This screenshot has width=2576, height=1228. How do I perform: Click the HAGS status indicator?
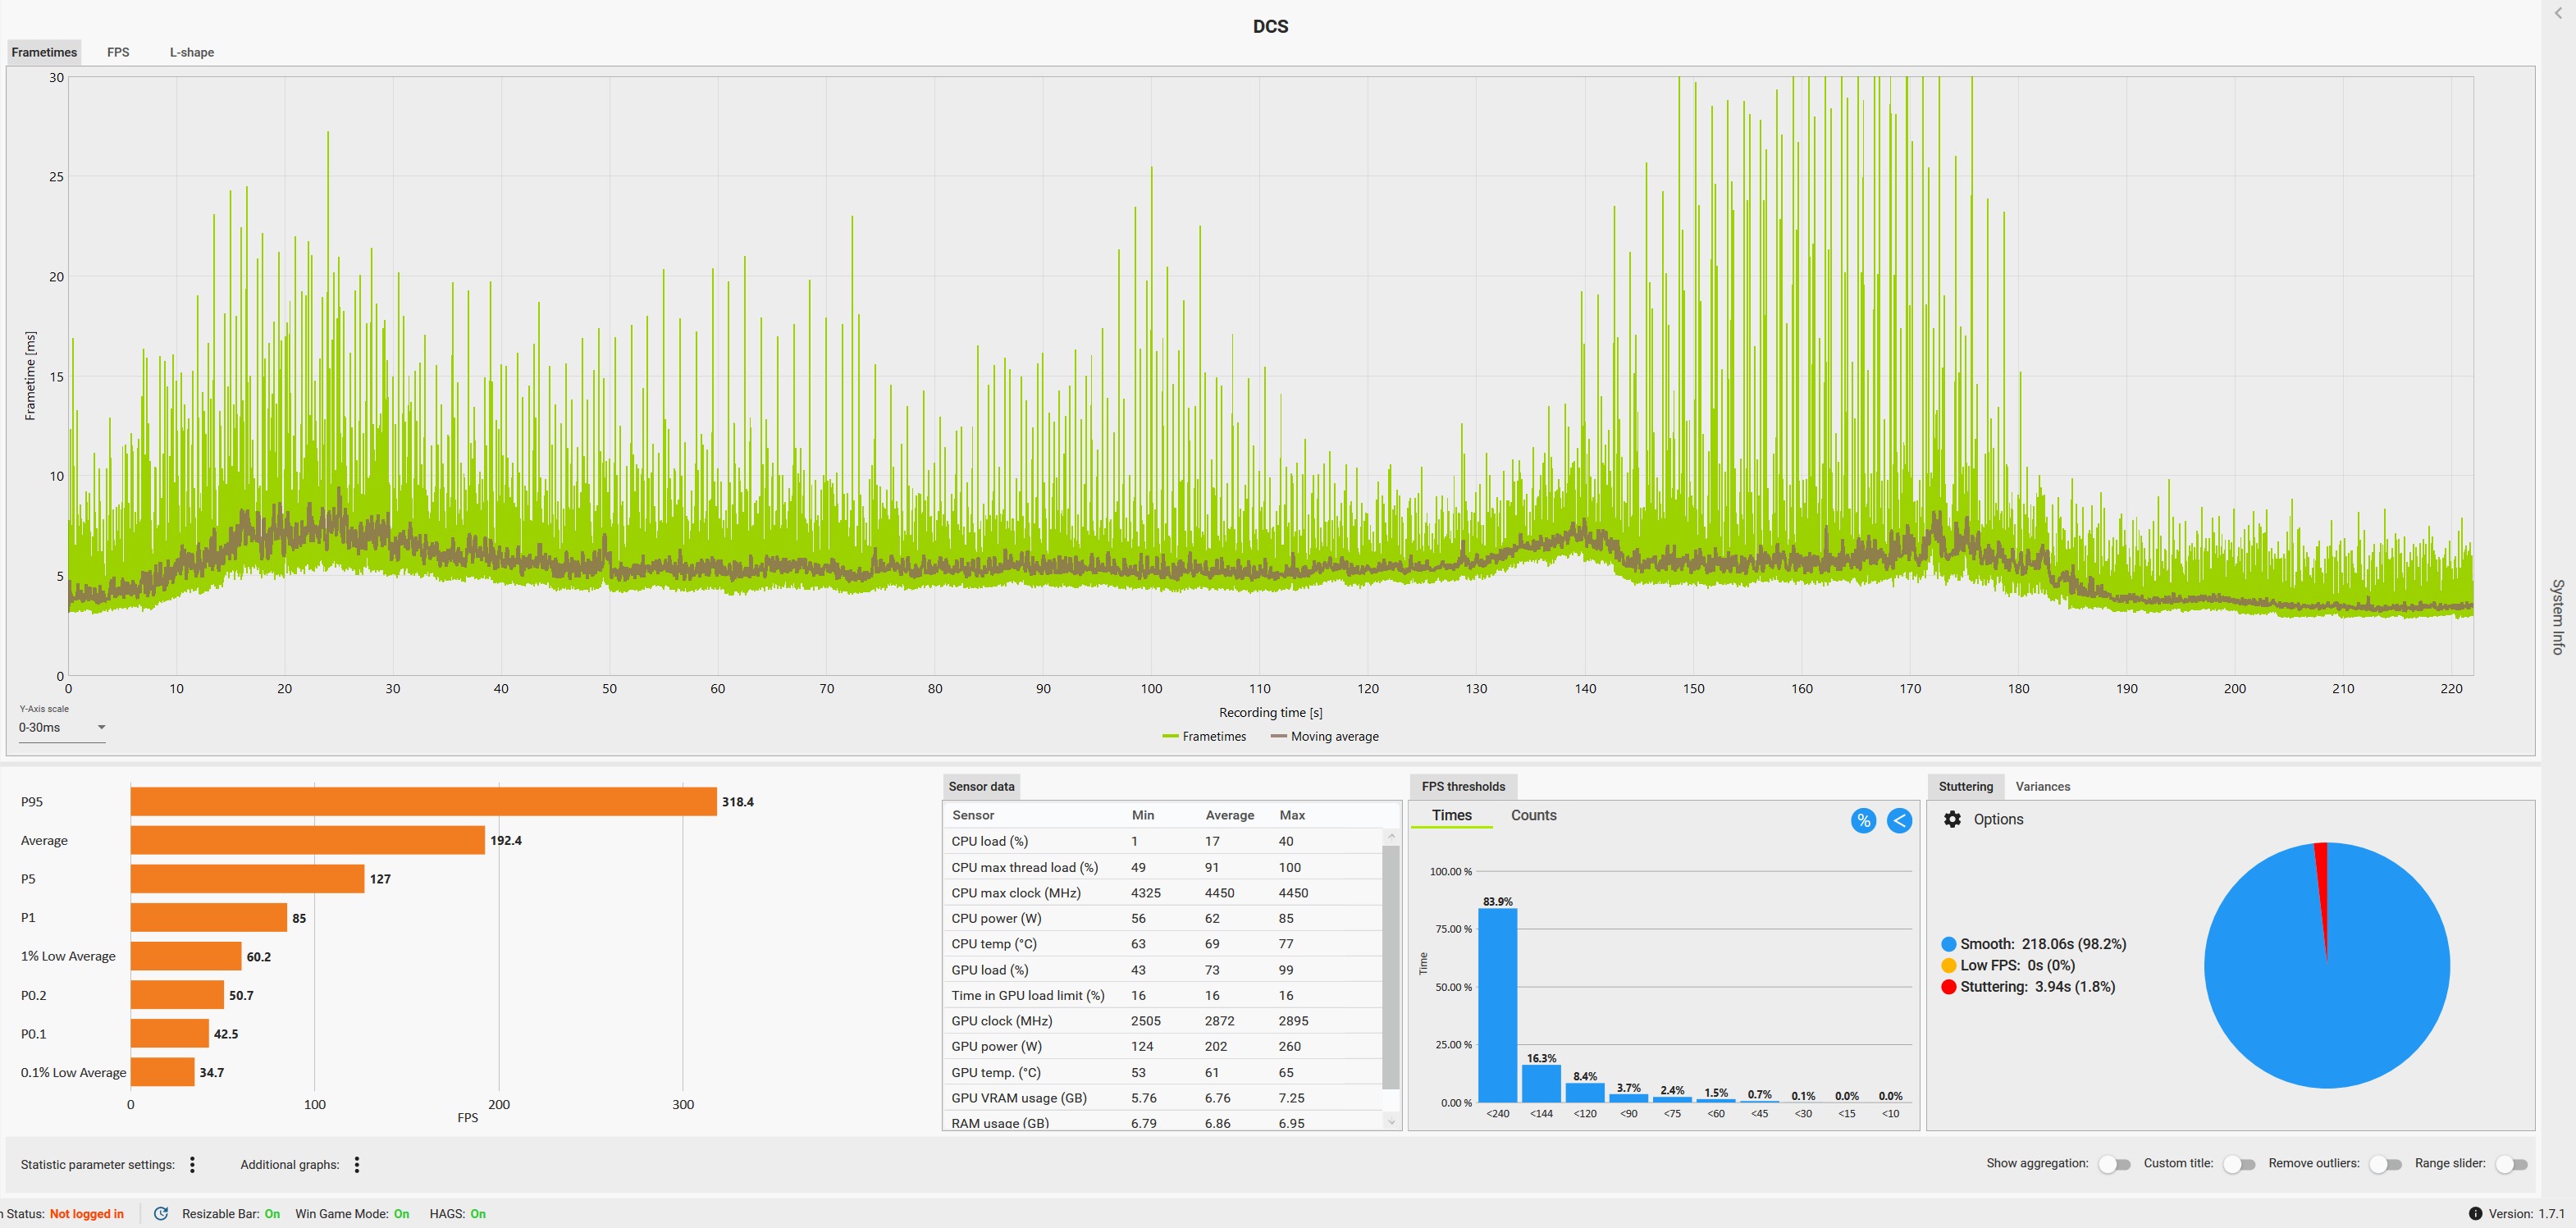[x=458, y=1214]
